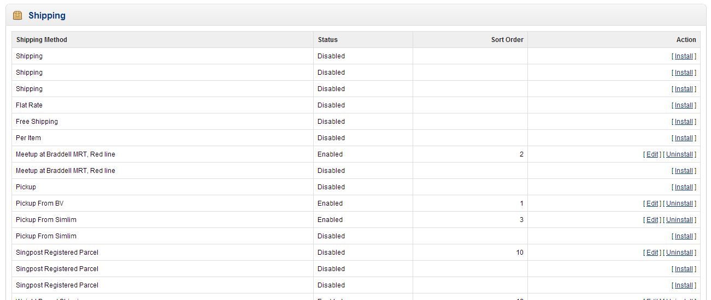Click the Status column header

pos(327,40)
